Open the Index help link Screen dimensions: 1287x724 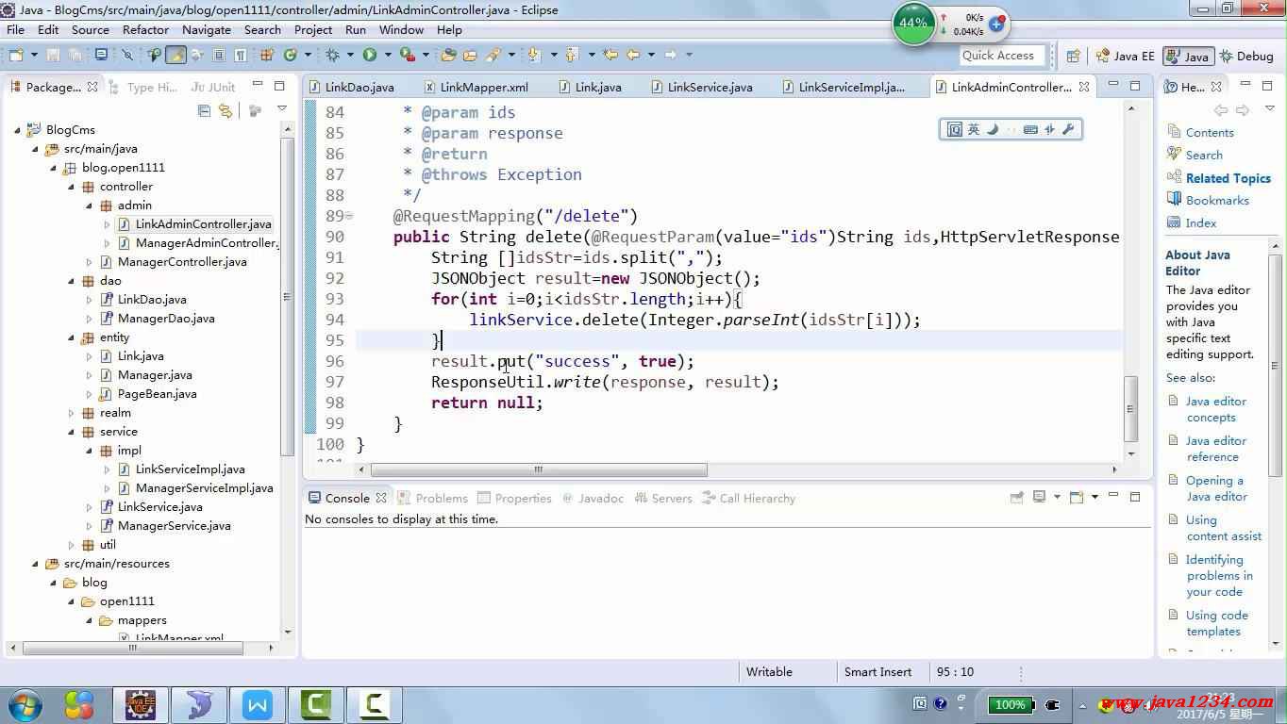pyautogui.click(x=1200, y=222)
